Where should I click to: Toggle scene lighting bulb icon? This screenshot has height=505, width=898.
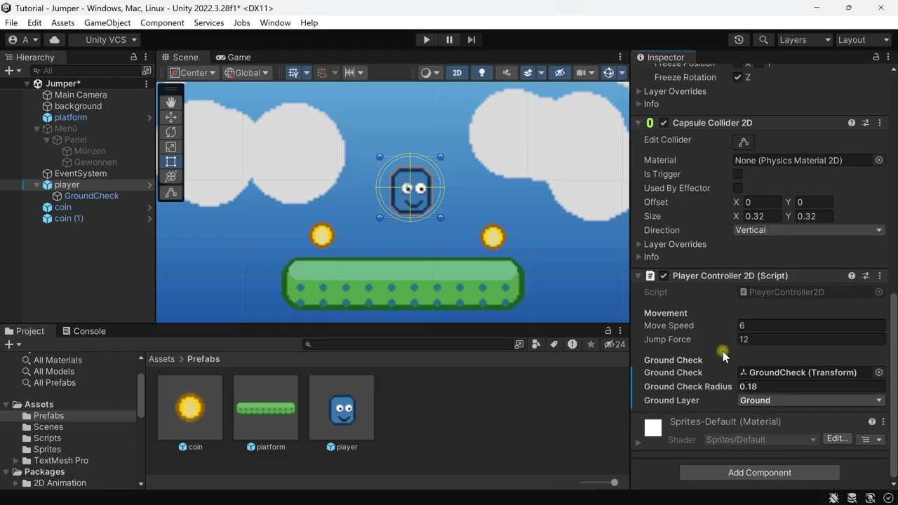point(481,73)
